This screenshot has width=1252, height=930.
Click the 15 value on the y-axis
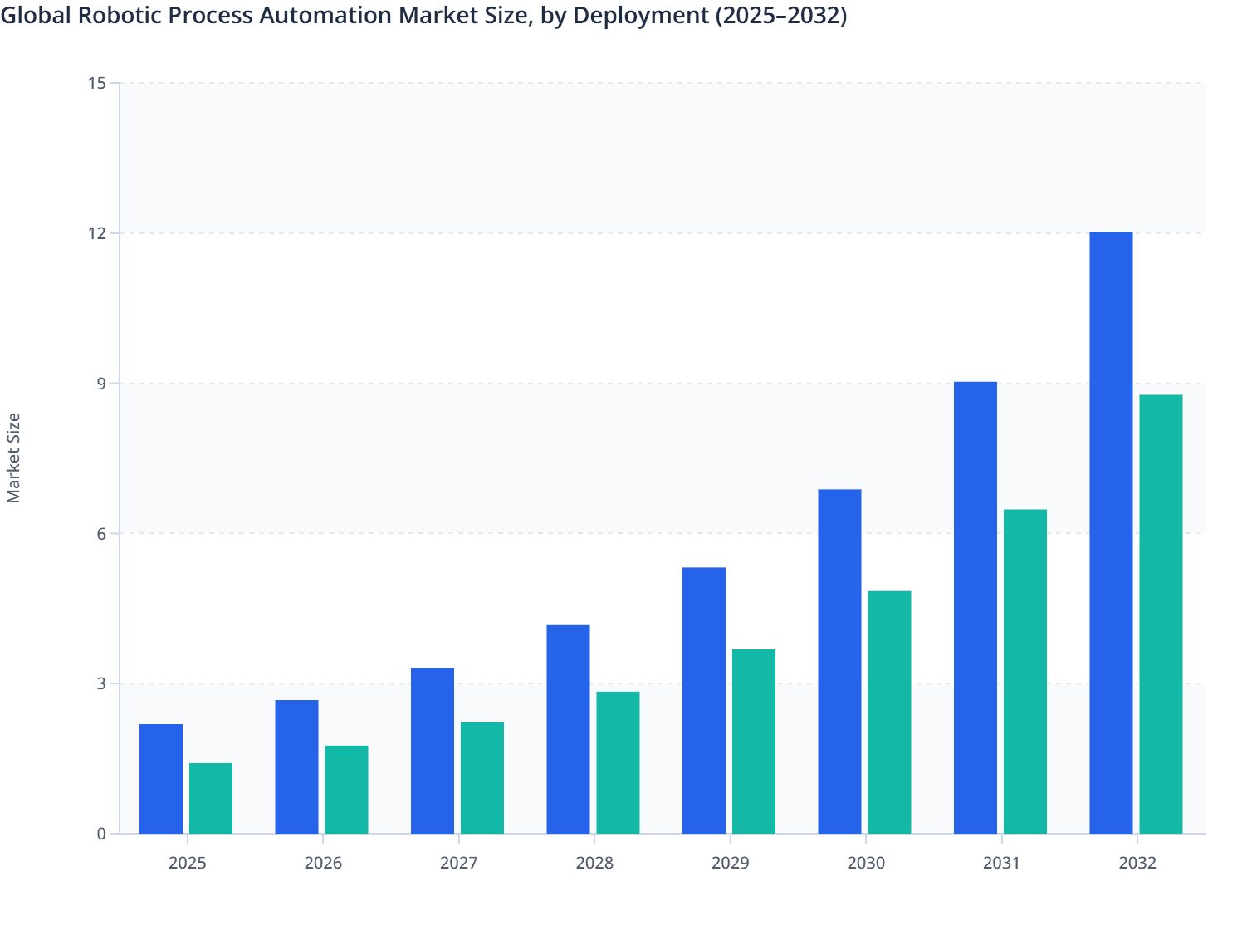tap(98, 82)
